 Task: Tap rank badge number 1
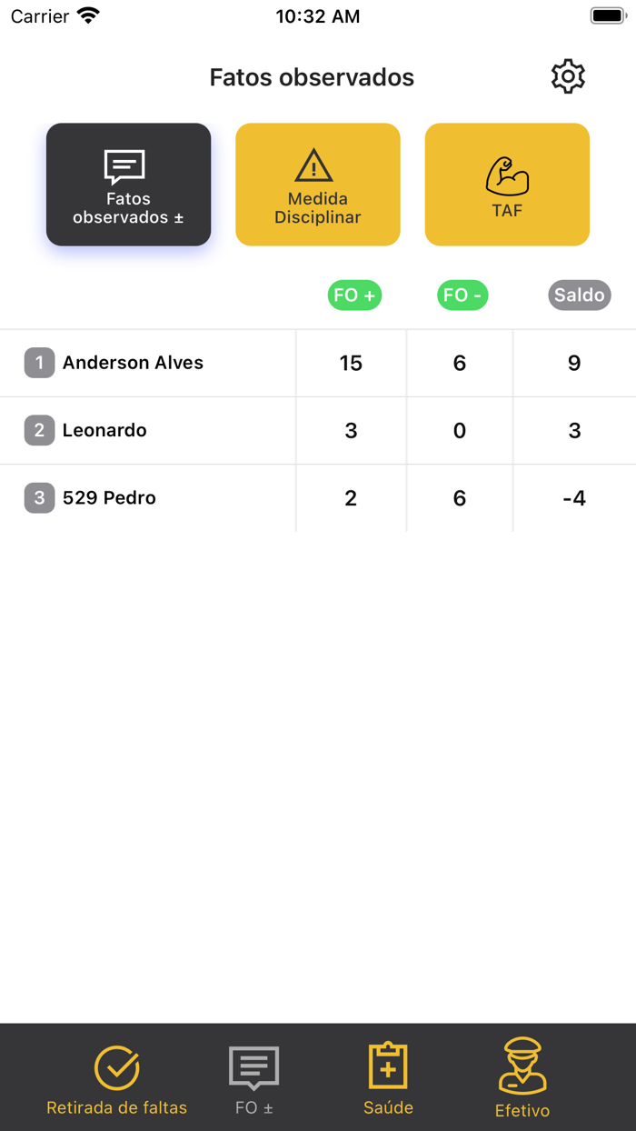point(39,363)
